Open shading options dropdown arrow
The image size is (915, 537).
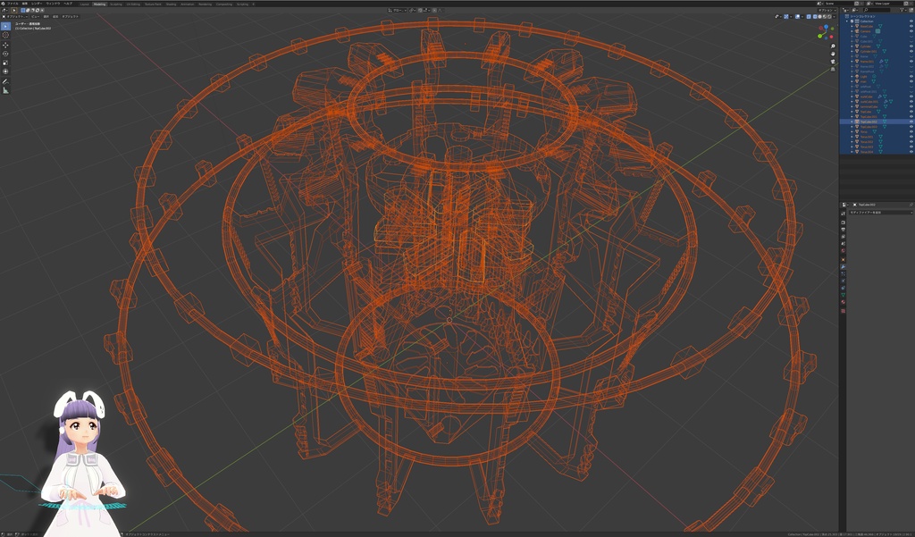[x=834, y=16]
